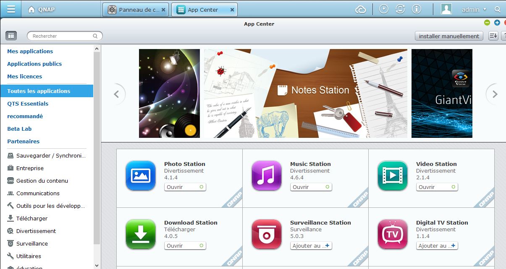Image resolution: width=506 pixels, height=269 pixels.
Task: Show previous banner slide
Action: coord(117,94)
